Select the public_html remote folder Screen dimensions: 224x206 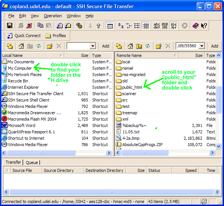pos(132,87)
